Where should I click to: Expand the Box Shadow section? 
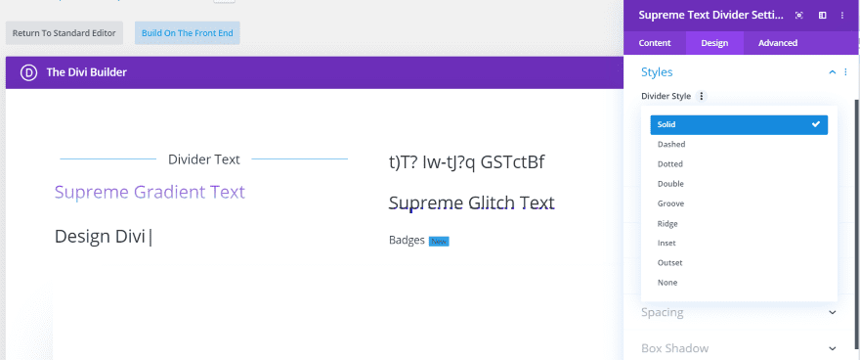[739, 348]
